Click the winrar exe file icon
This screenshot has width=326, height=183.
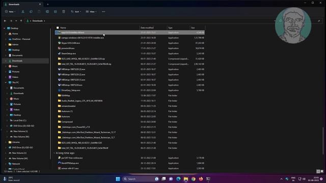pyautogui.click(x=59, y=168)
